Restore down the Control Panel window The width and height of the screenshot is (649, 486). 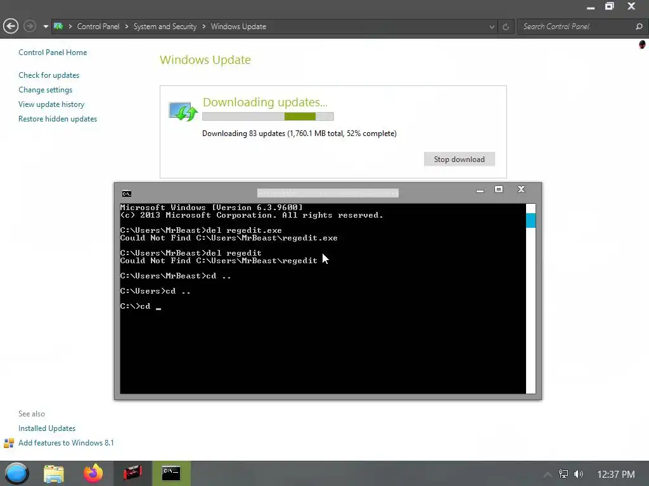(609, 6)
